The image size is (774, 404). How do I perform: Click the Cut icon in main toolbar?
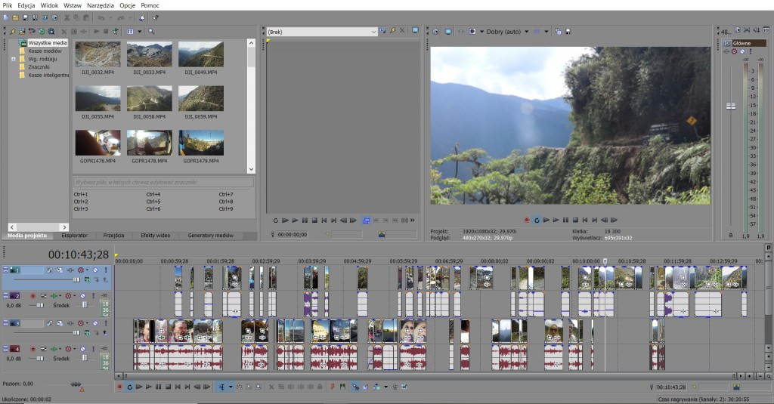(67, 17)
